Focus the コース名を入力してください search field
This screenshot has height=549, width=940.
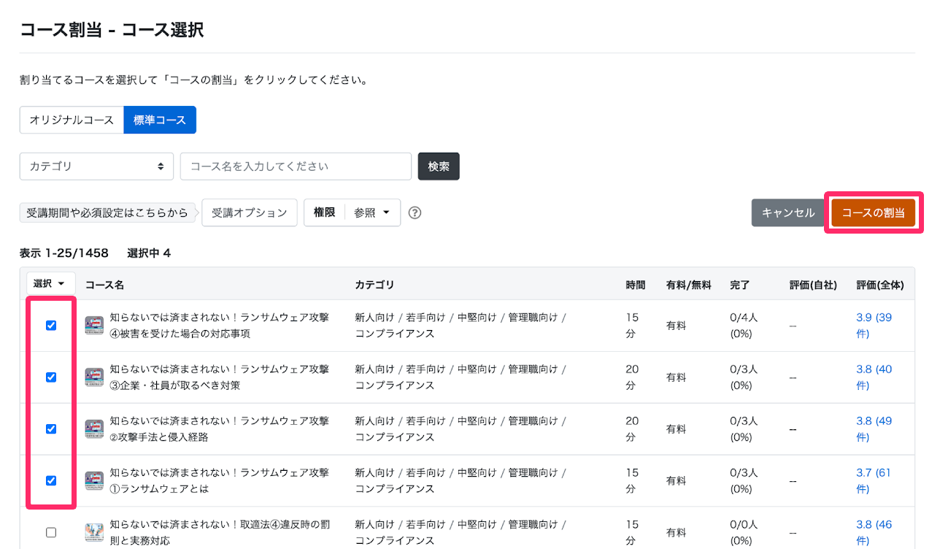click(x=296, y=166)
